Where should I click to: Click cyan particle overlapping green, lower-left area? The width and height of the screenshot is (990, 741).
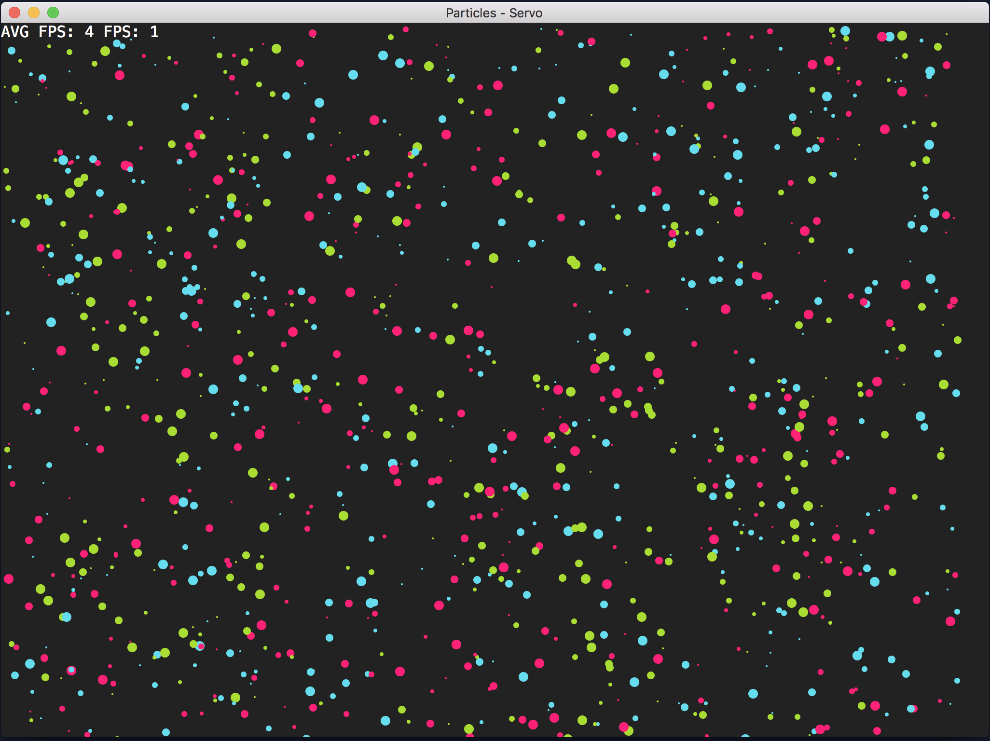click(x=67, y=617)
